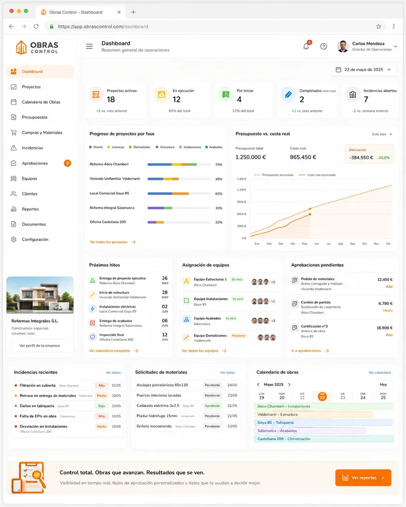Click the Inspección final clock icon

click(x=93, y=337)
